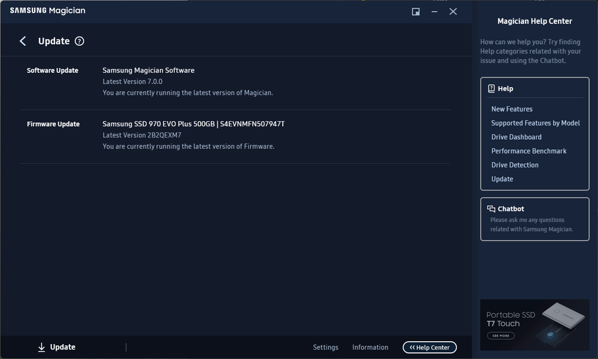The width and height of the screenshot is (598, 359).
Task: Open Performance Benchmark help topic
Action: (x=529, y=151)
